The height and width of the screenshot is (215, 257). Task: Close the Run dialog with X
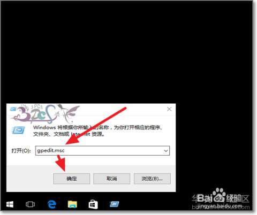click(x=169, y=109)
